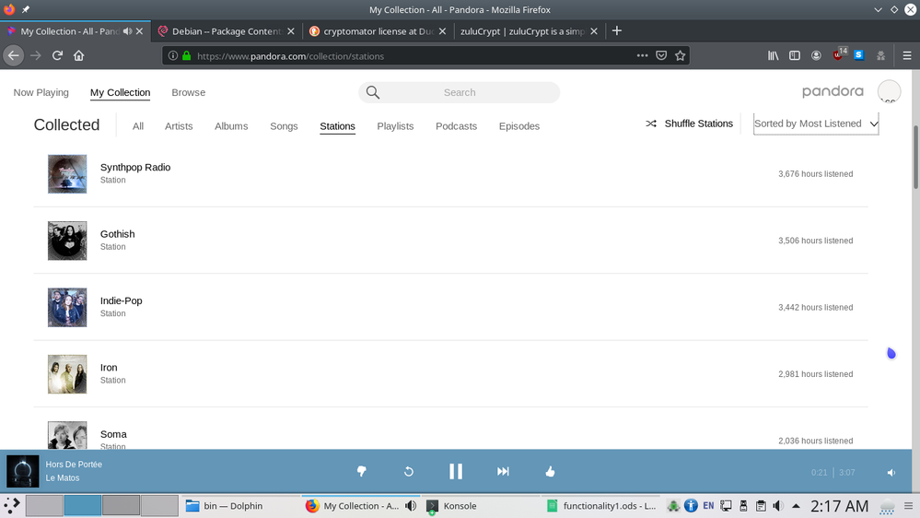Open page actions ellipsis in address bar

pos(642,55)
